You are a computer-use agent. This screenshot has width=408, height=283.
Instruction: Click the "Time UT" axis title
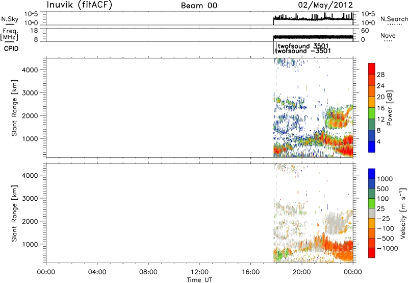[199, 279]
